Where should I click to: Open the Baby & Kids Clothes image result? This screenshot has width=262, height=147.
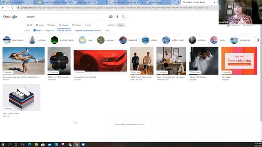(204, 61)
